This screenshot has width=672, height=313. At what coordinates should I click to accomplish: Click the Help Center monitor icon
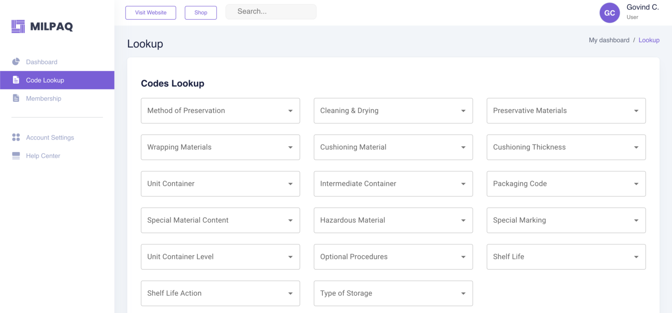(x=16, y=156)
